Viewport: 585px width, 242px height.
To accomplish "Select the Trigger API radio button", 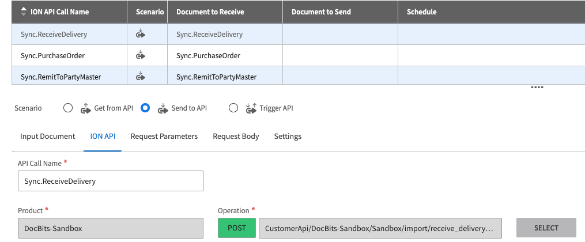I will 233,108.
